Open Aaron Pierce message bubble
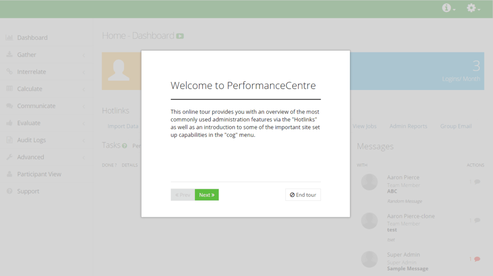 point(477,181)
